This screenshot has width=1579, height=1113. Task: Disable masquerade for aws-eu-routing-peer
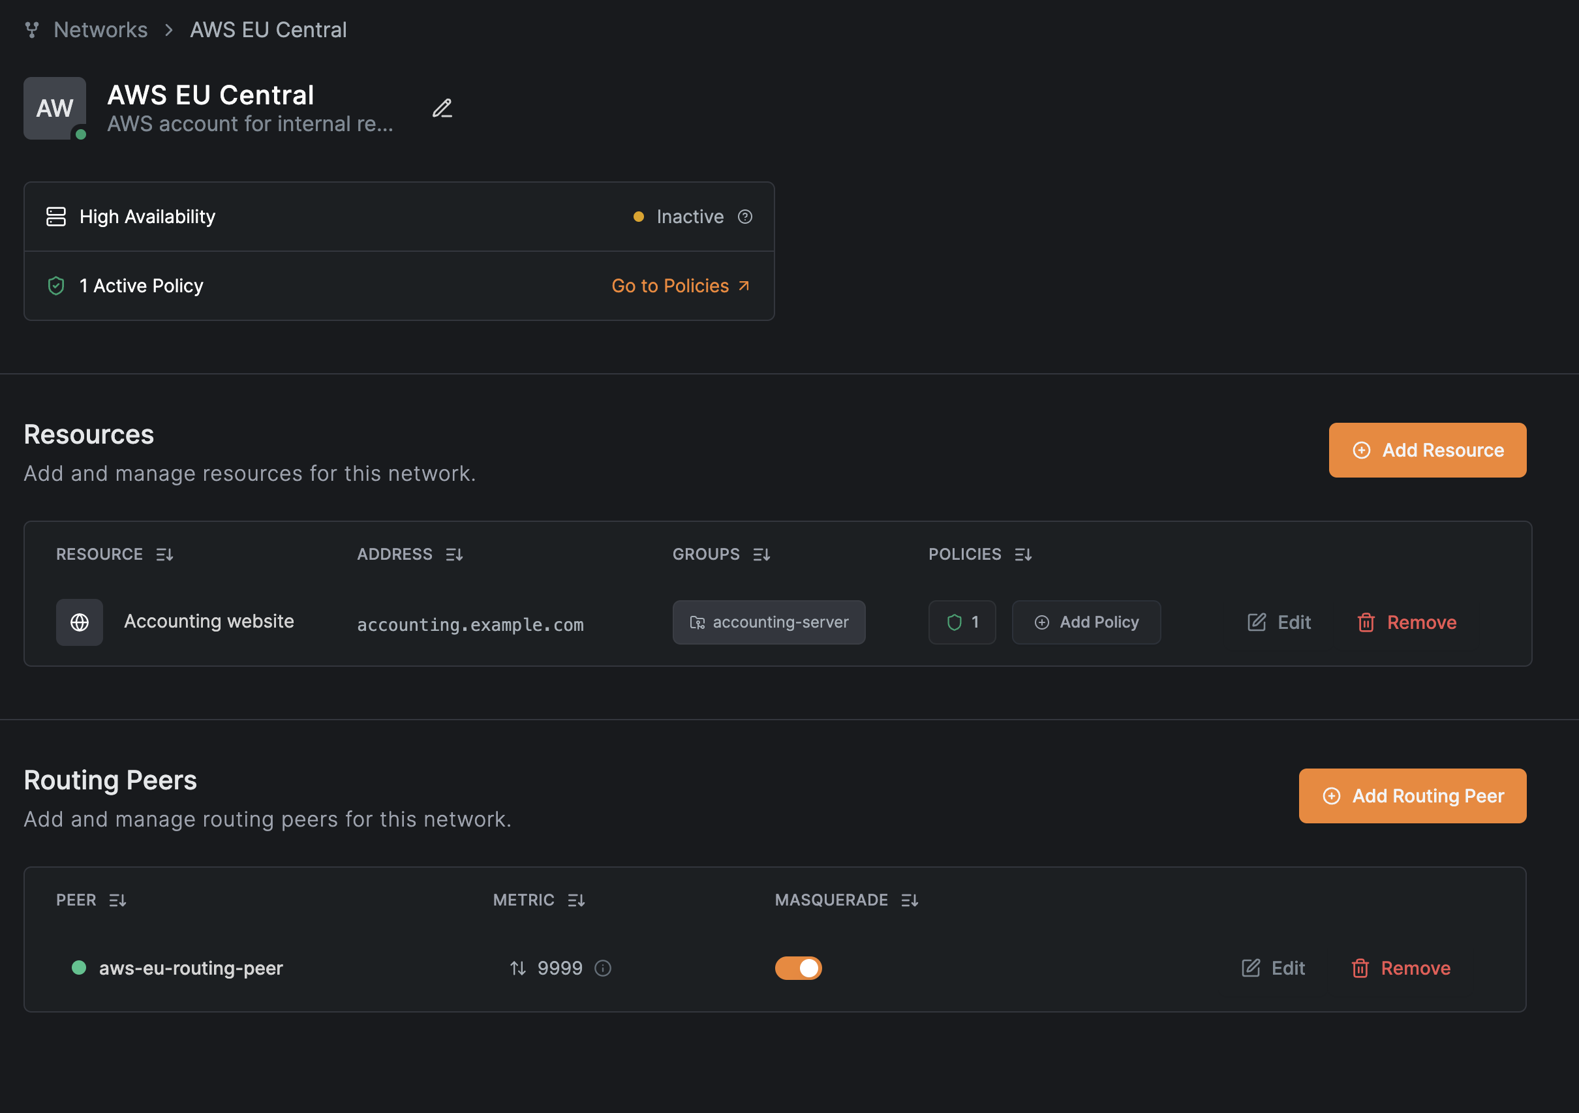coord(798,968)
